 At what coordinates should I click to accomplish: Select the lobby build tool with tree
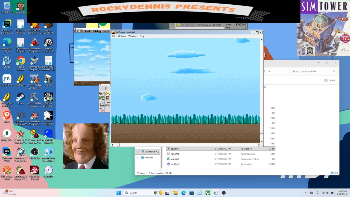pyautogui.click(x=102, y=98)
